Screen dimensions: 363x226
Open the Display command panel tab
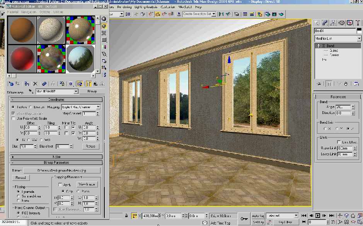[x=350, y=23]
